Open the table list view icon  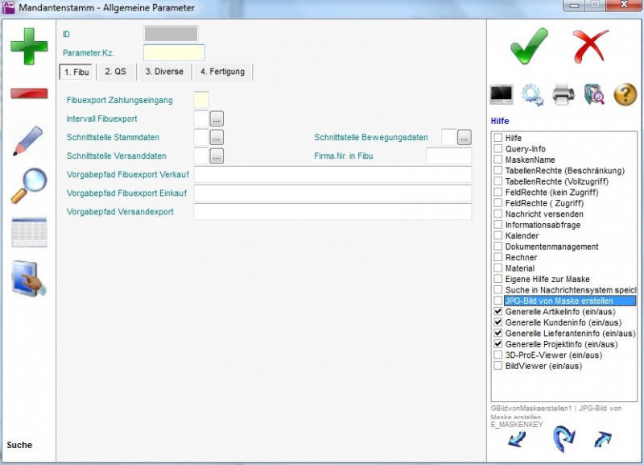pyautogui.click(x=29, y=232)
